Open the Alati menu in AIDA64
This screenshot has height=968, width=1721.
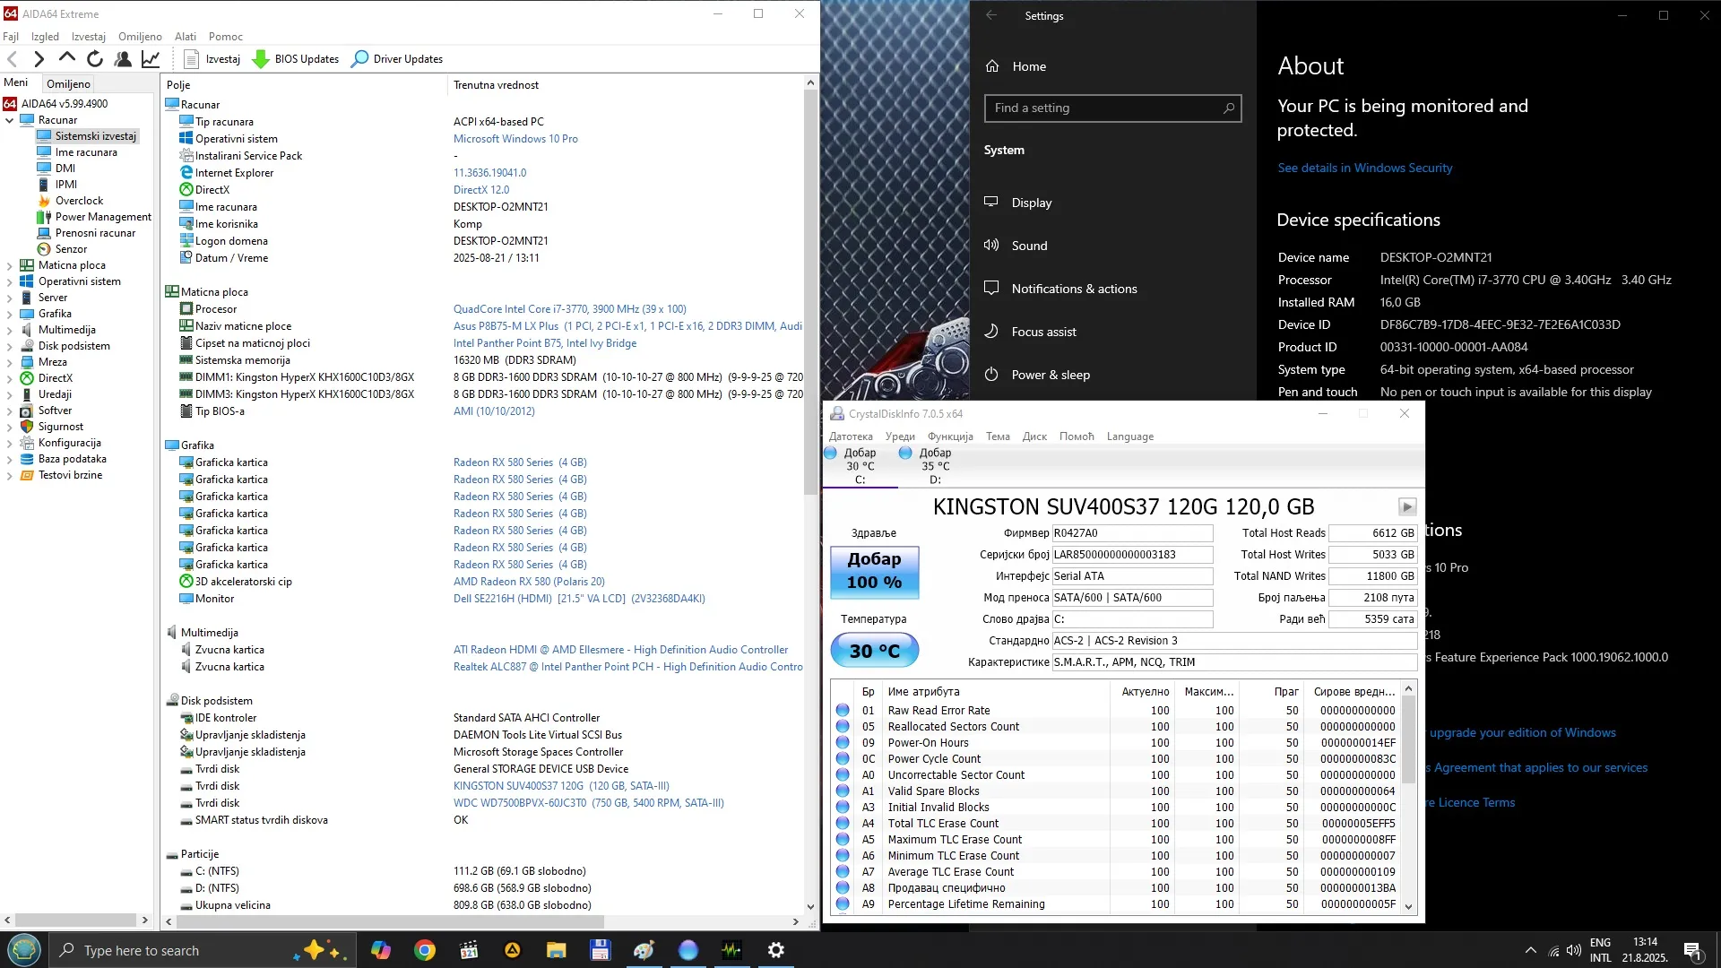coord(186,37)
